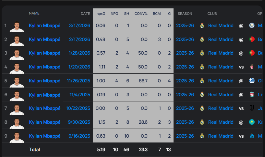Sort by CONV% column header

coord(141,14)
